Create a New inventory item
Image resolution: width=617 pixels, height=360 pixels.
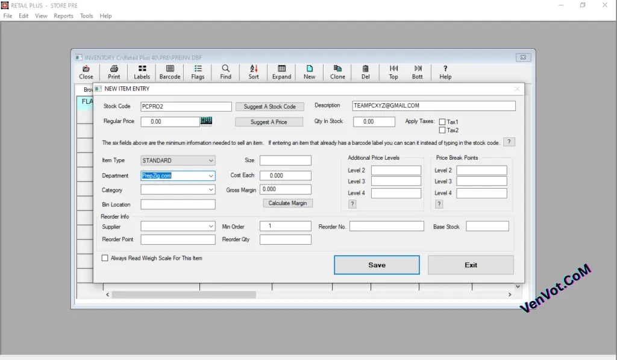(309, 72)
